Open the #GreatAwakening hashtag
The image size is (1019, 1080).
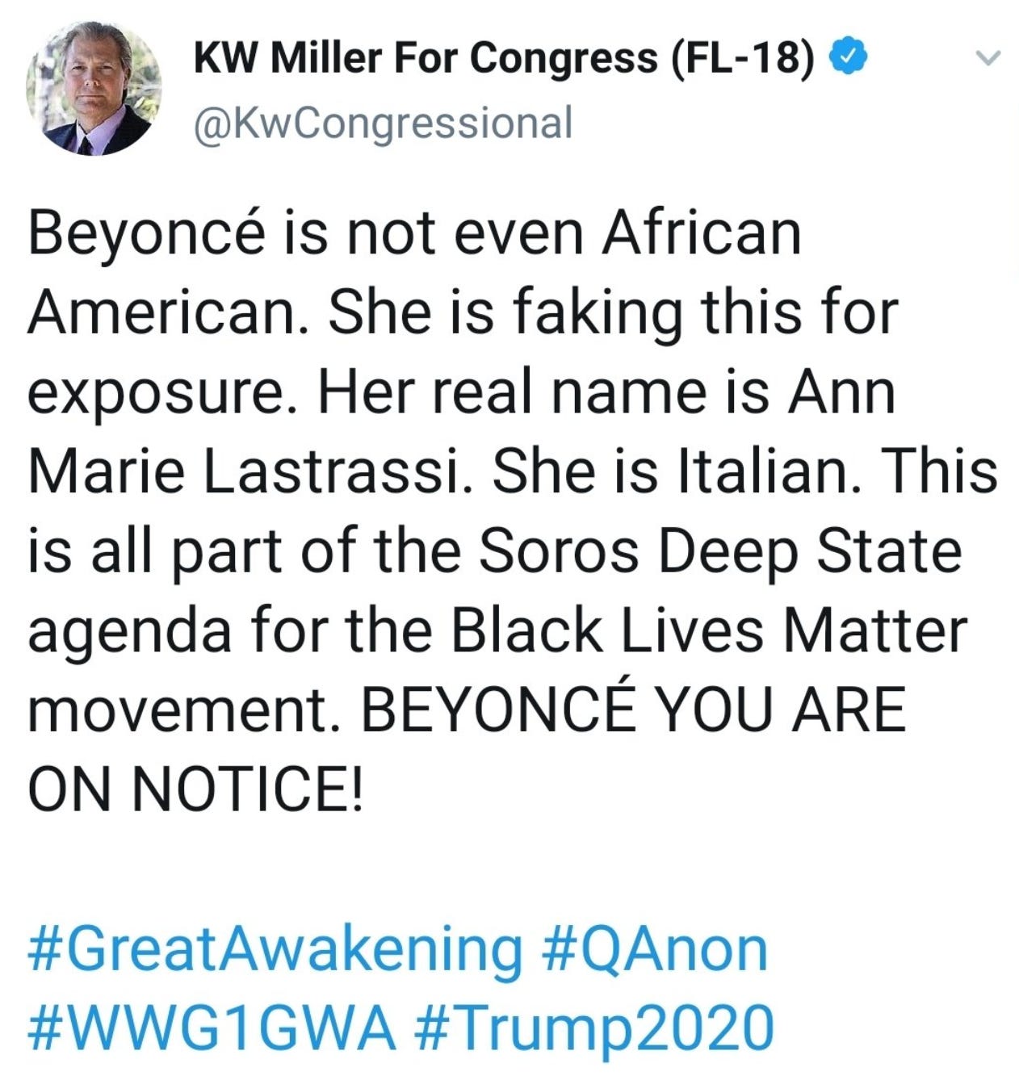[x=275, y=950]
